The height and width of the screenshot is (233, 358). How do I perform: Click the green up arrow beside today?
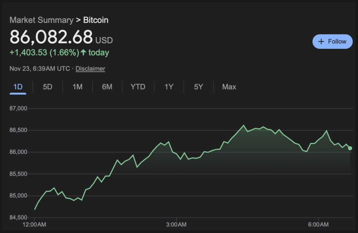[83, 53]
